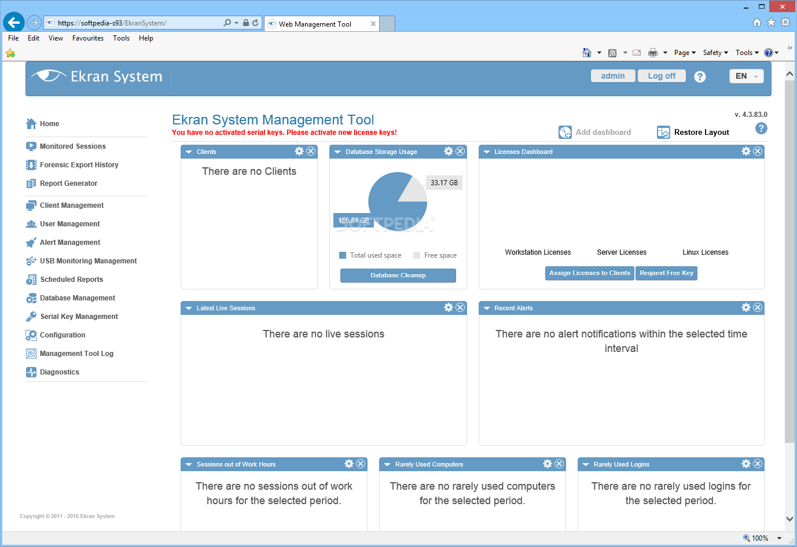
Task: Close Sessions out of Work Hours widget
Action: click(x=361, y=464)
